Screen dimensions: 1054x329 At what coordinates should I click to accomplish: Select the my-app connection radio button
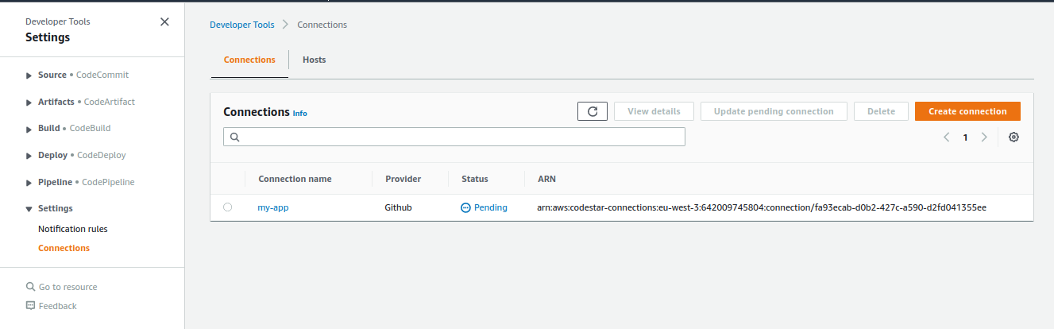pos(228,207)
